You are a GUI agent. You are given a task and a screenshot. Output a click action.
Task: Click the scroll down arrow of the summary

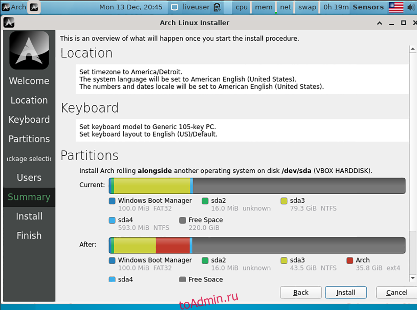point(413,278)
